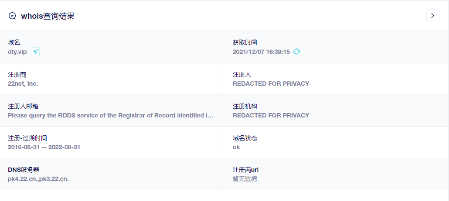This screenshot has width=449, height=201.
Task: Click the whois查询结果 panel title
Action: pos(48,16)
